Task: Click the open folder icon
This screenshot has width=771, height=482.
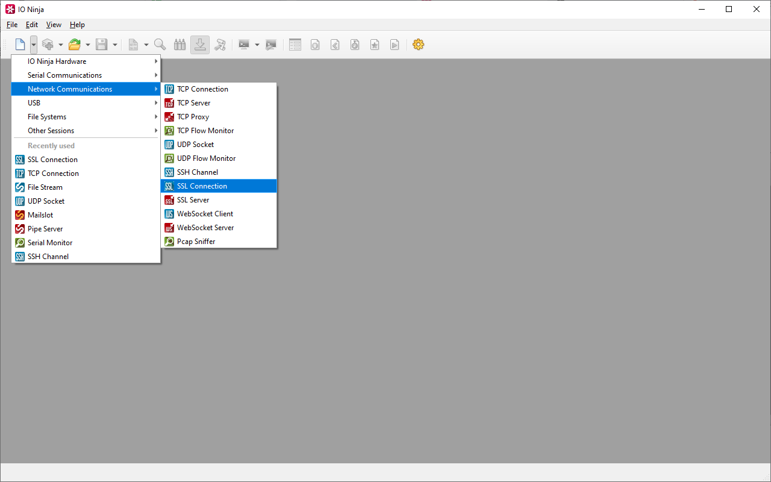Action: coord(75,45)
